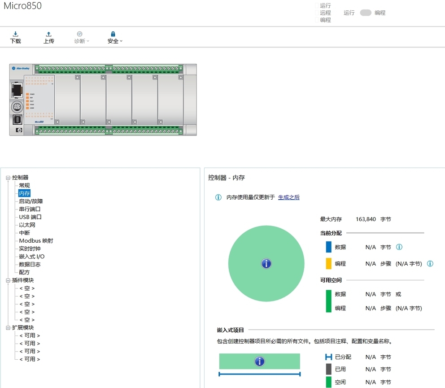Click the 最大内存 label
The height and width of the screenshot is (388, 445).
[x=331, y=219]
